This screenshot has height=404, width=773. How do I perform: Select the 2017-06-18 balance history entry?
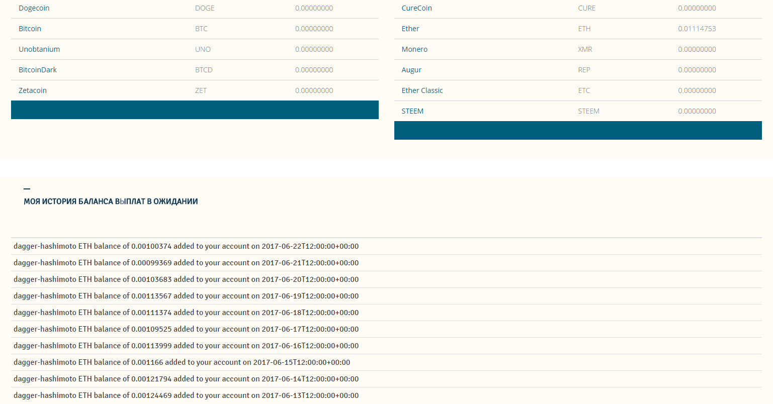coord(386,313)
